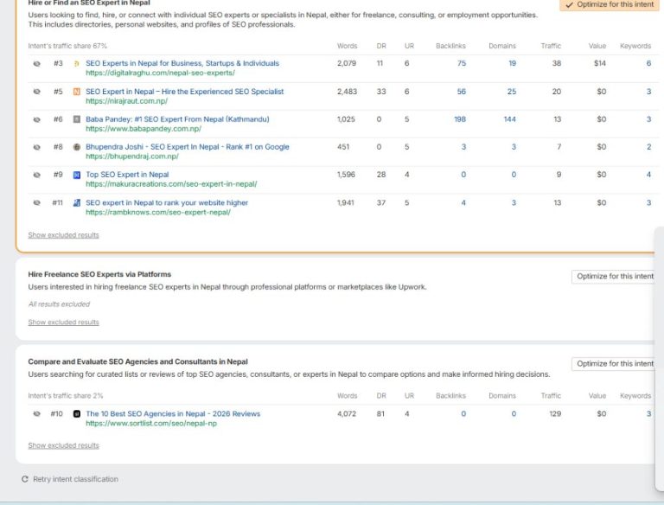Open rambknows.com seo-expert-nepal URL
This screenshot has height=505, width=664.
(x=158, y=212)
